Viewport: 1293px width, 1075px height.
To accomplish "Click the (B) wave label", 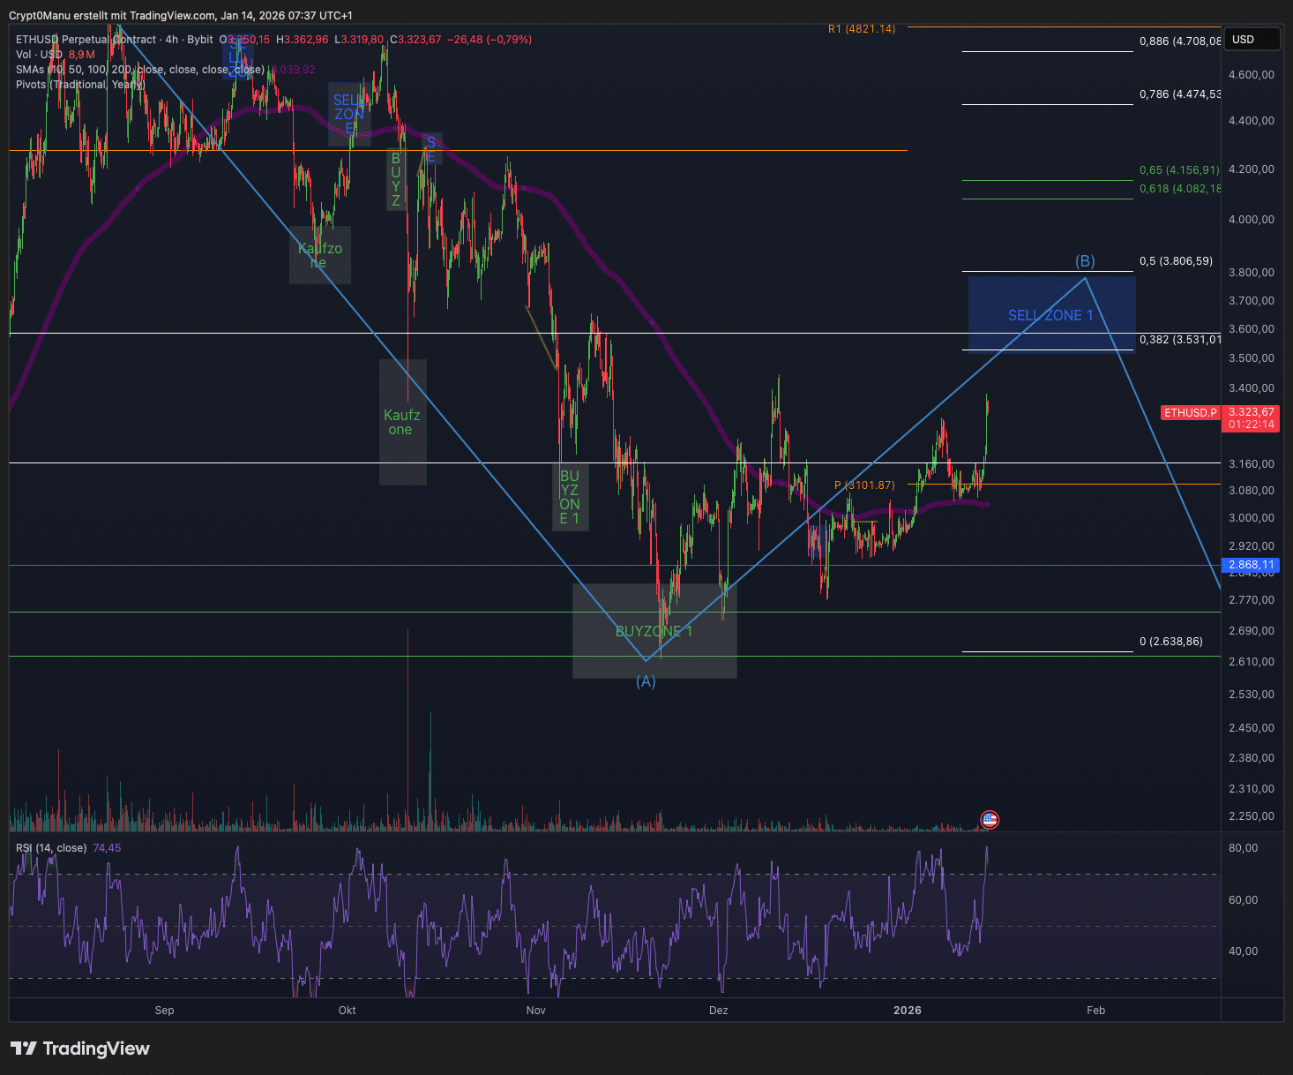I will [x=1085, y=261].
